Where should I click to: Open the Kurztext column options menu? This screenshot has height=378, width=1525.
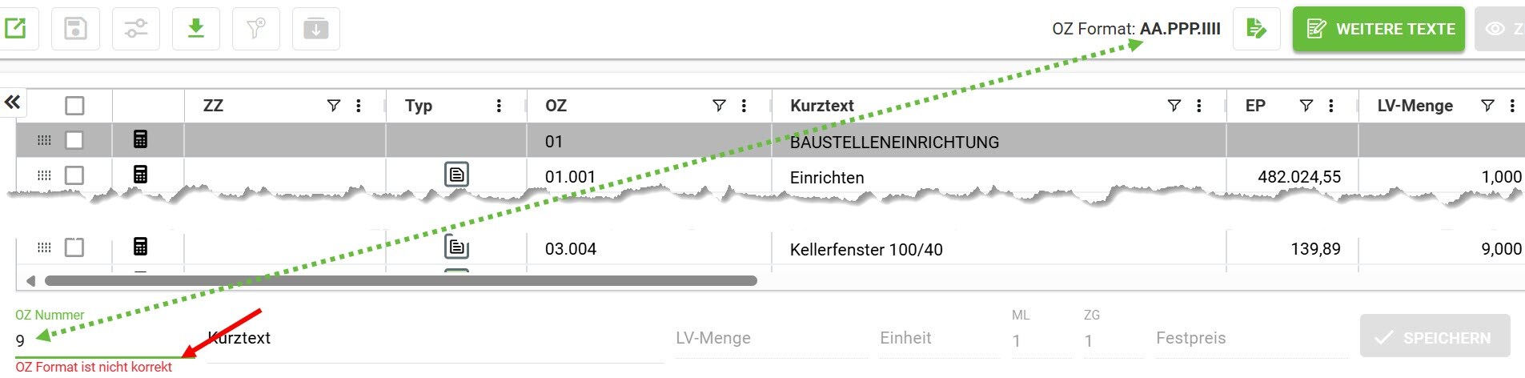[x=1198, y=106]
